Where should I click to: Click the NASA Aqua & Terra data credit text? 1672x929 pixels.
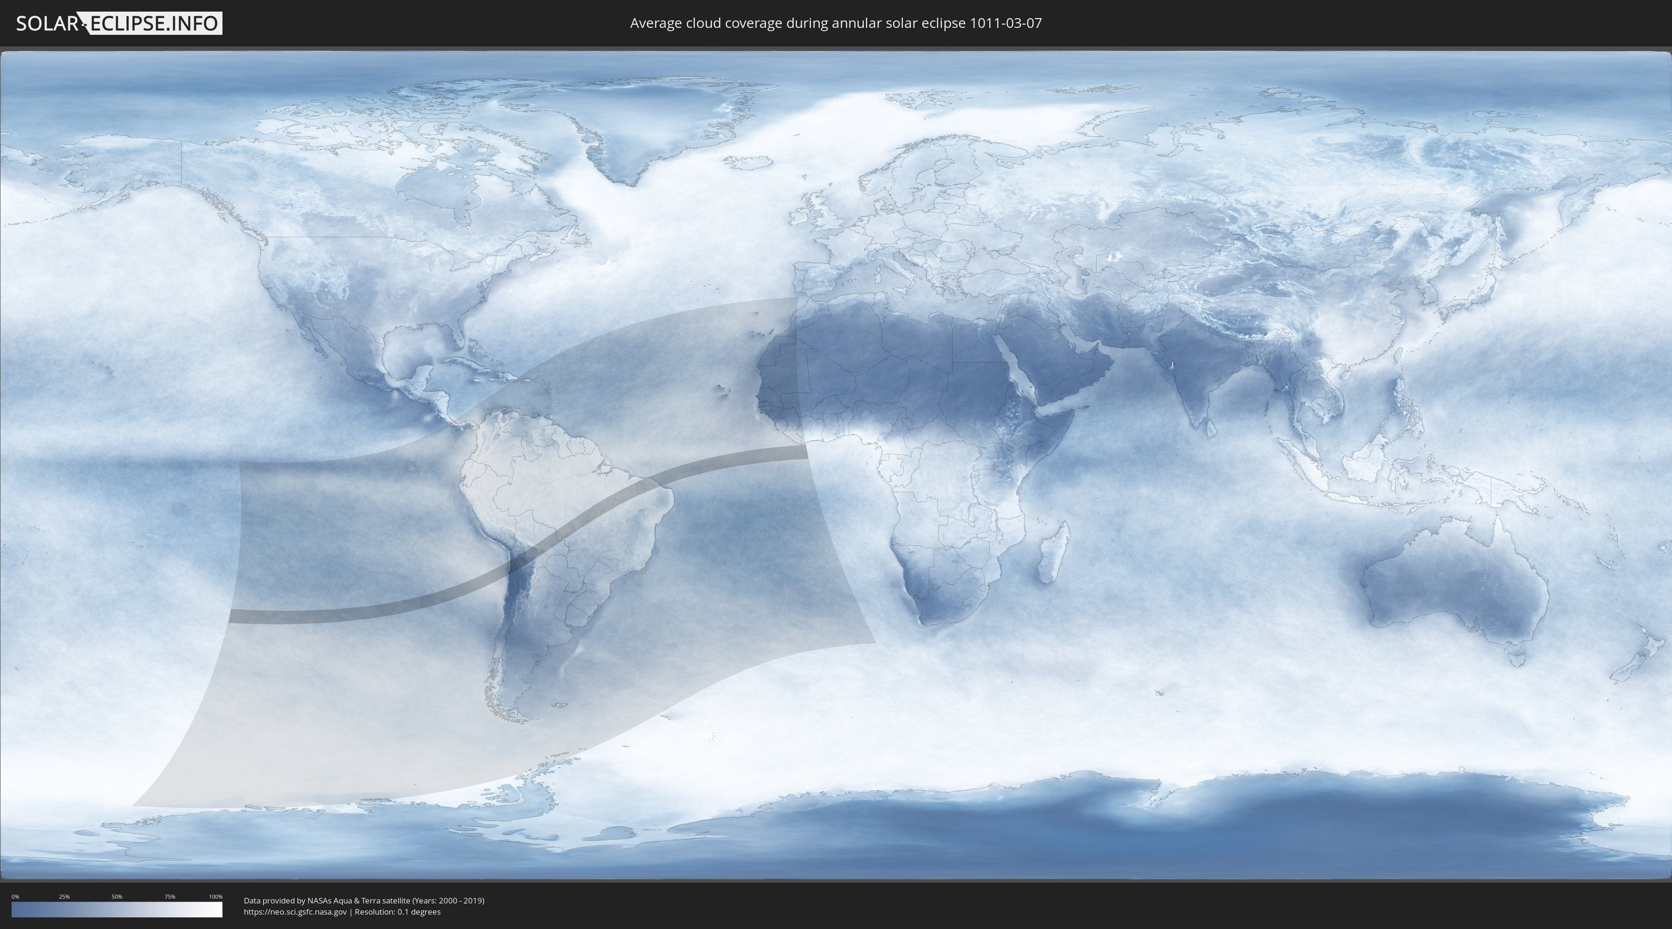pyautogui.click(x=364, y=901)
